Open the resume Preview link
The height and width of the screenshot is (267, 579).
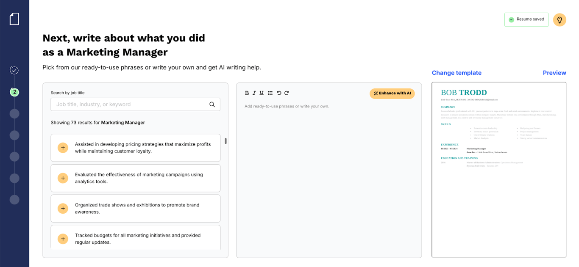(x=554, y=73)
